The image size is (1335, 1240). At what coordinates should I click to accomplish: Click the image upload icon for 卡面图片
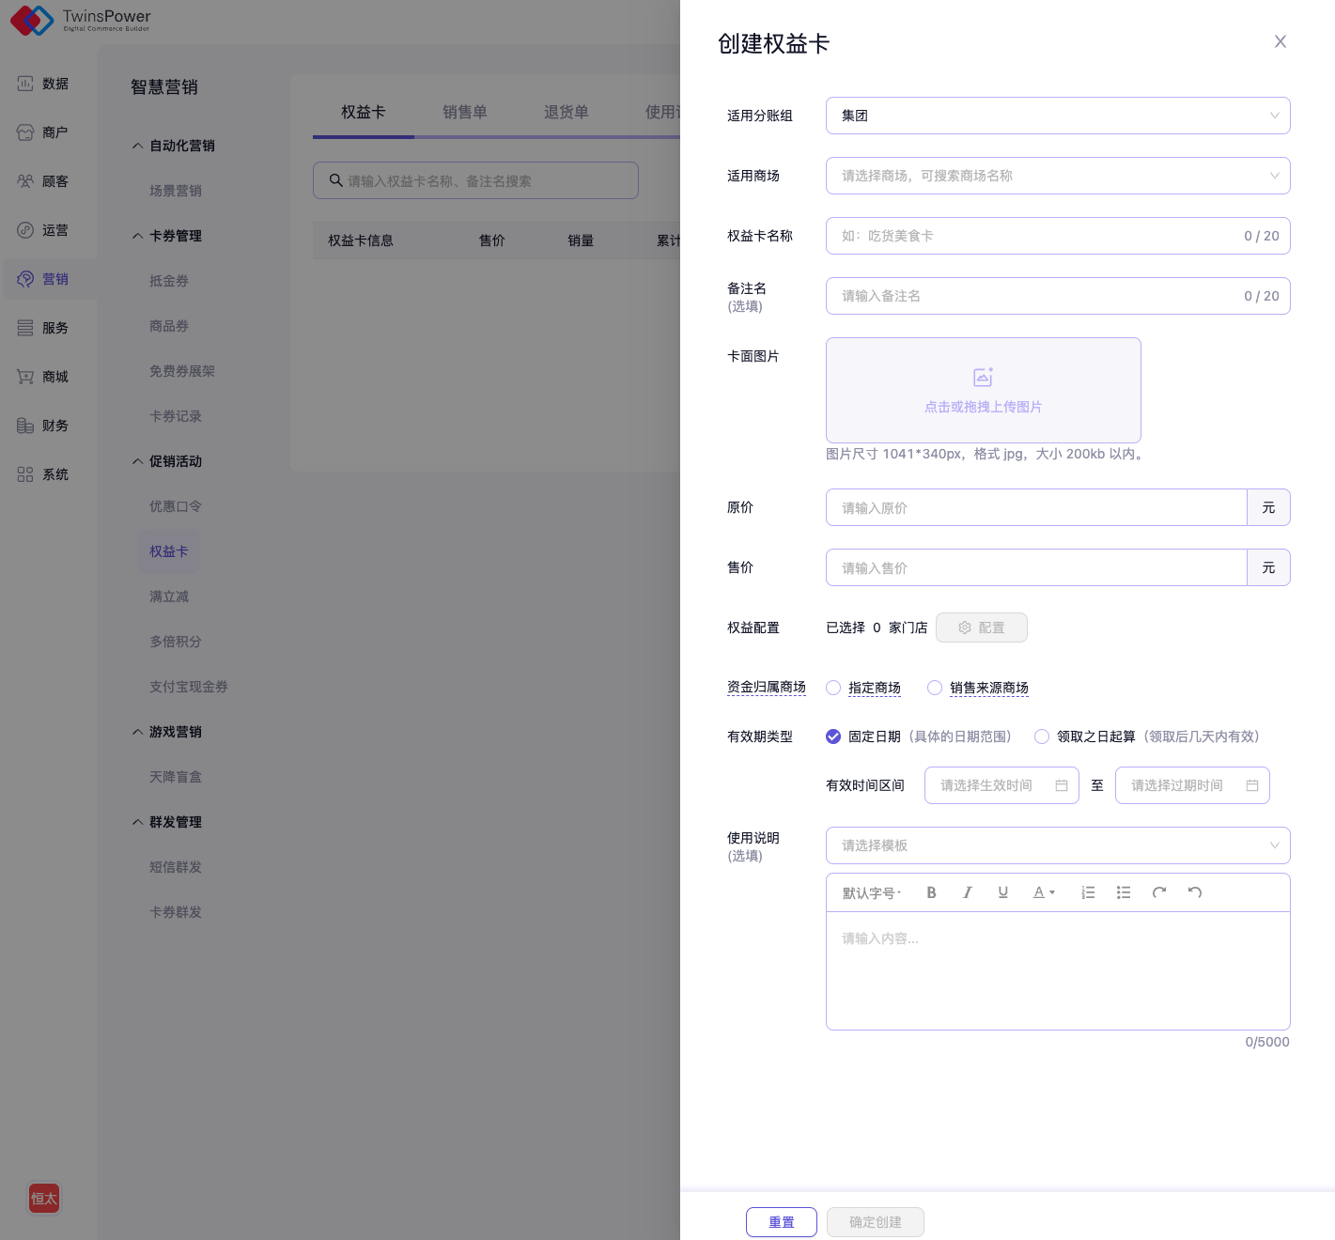983,378
